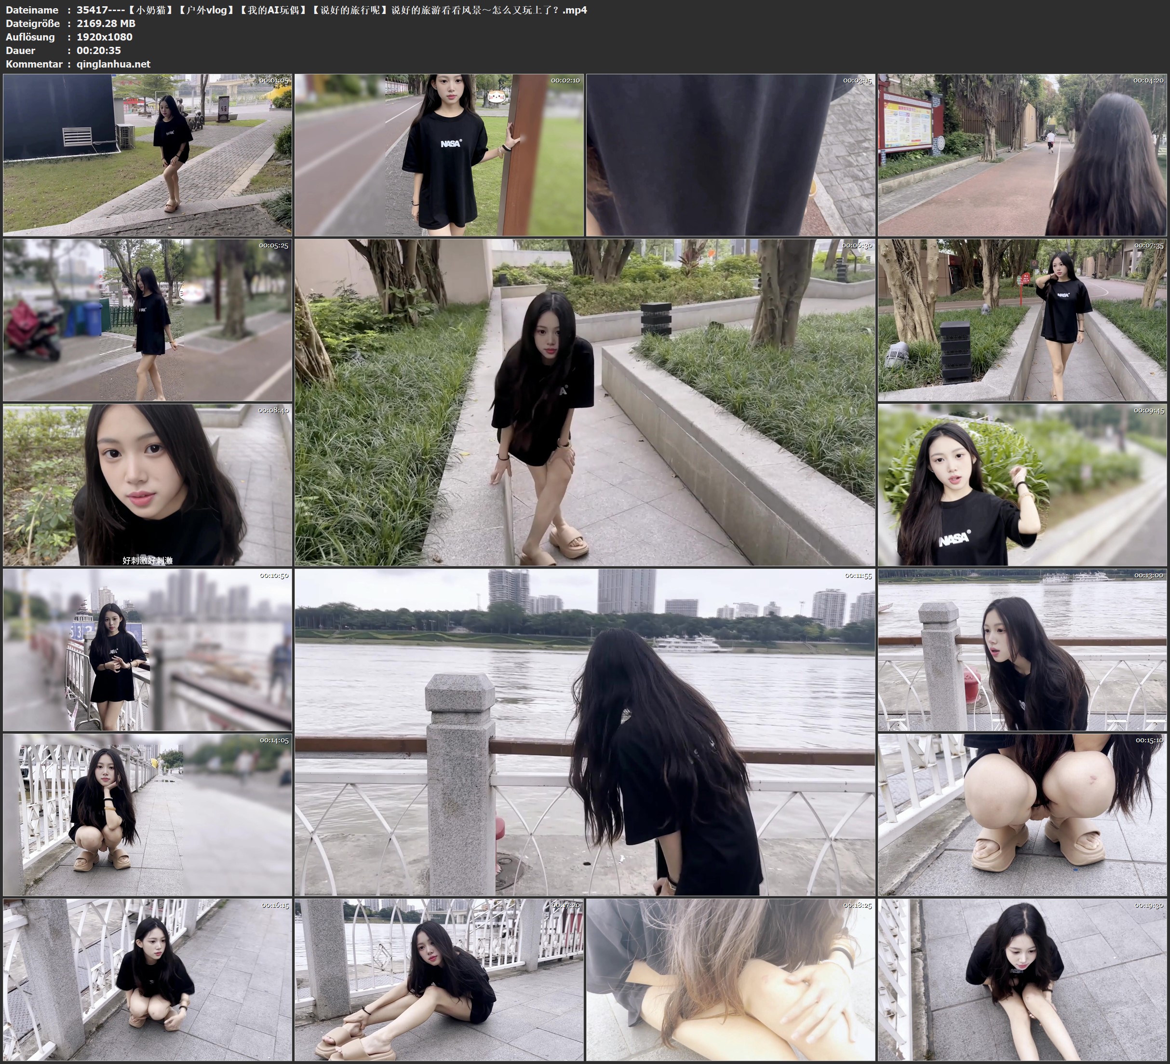Select the large 00:06:30 garden frame
Screen dimensions: 1170x1064
[x=584, y=402]
